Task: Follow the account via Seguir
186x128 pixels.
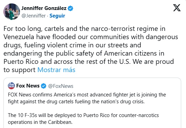Action: pyautogui.click(x=57, y=16)
